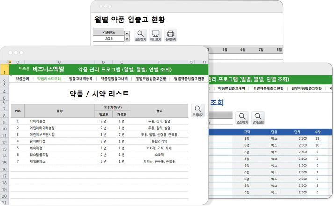Click the select-all corner of the spreadsheet grid

[5, 62]
